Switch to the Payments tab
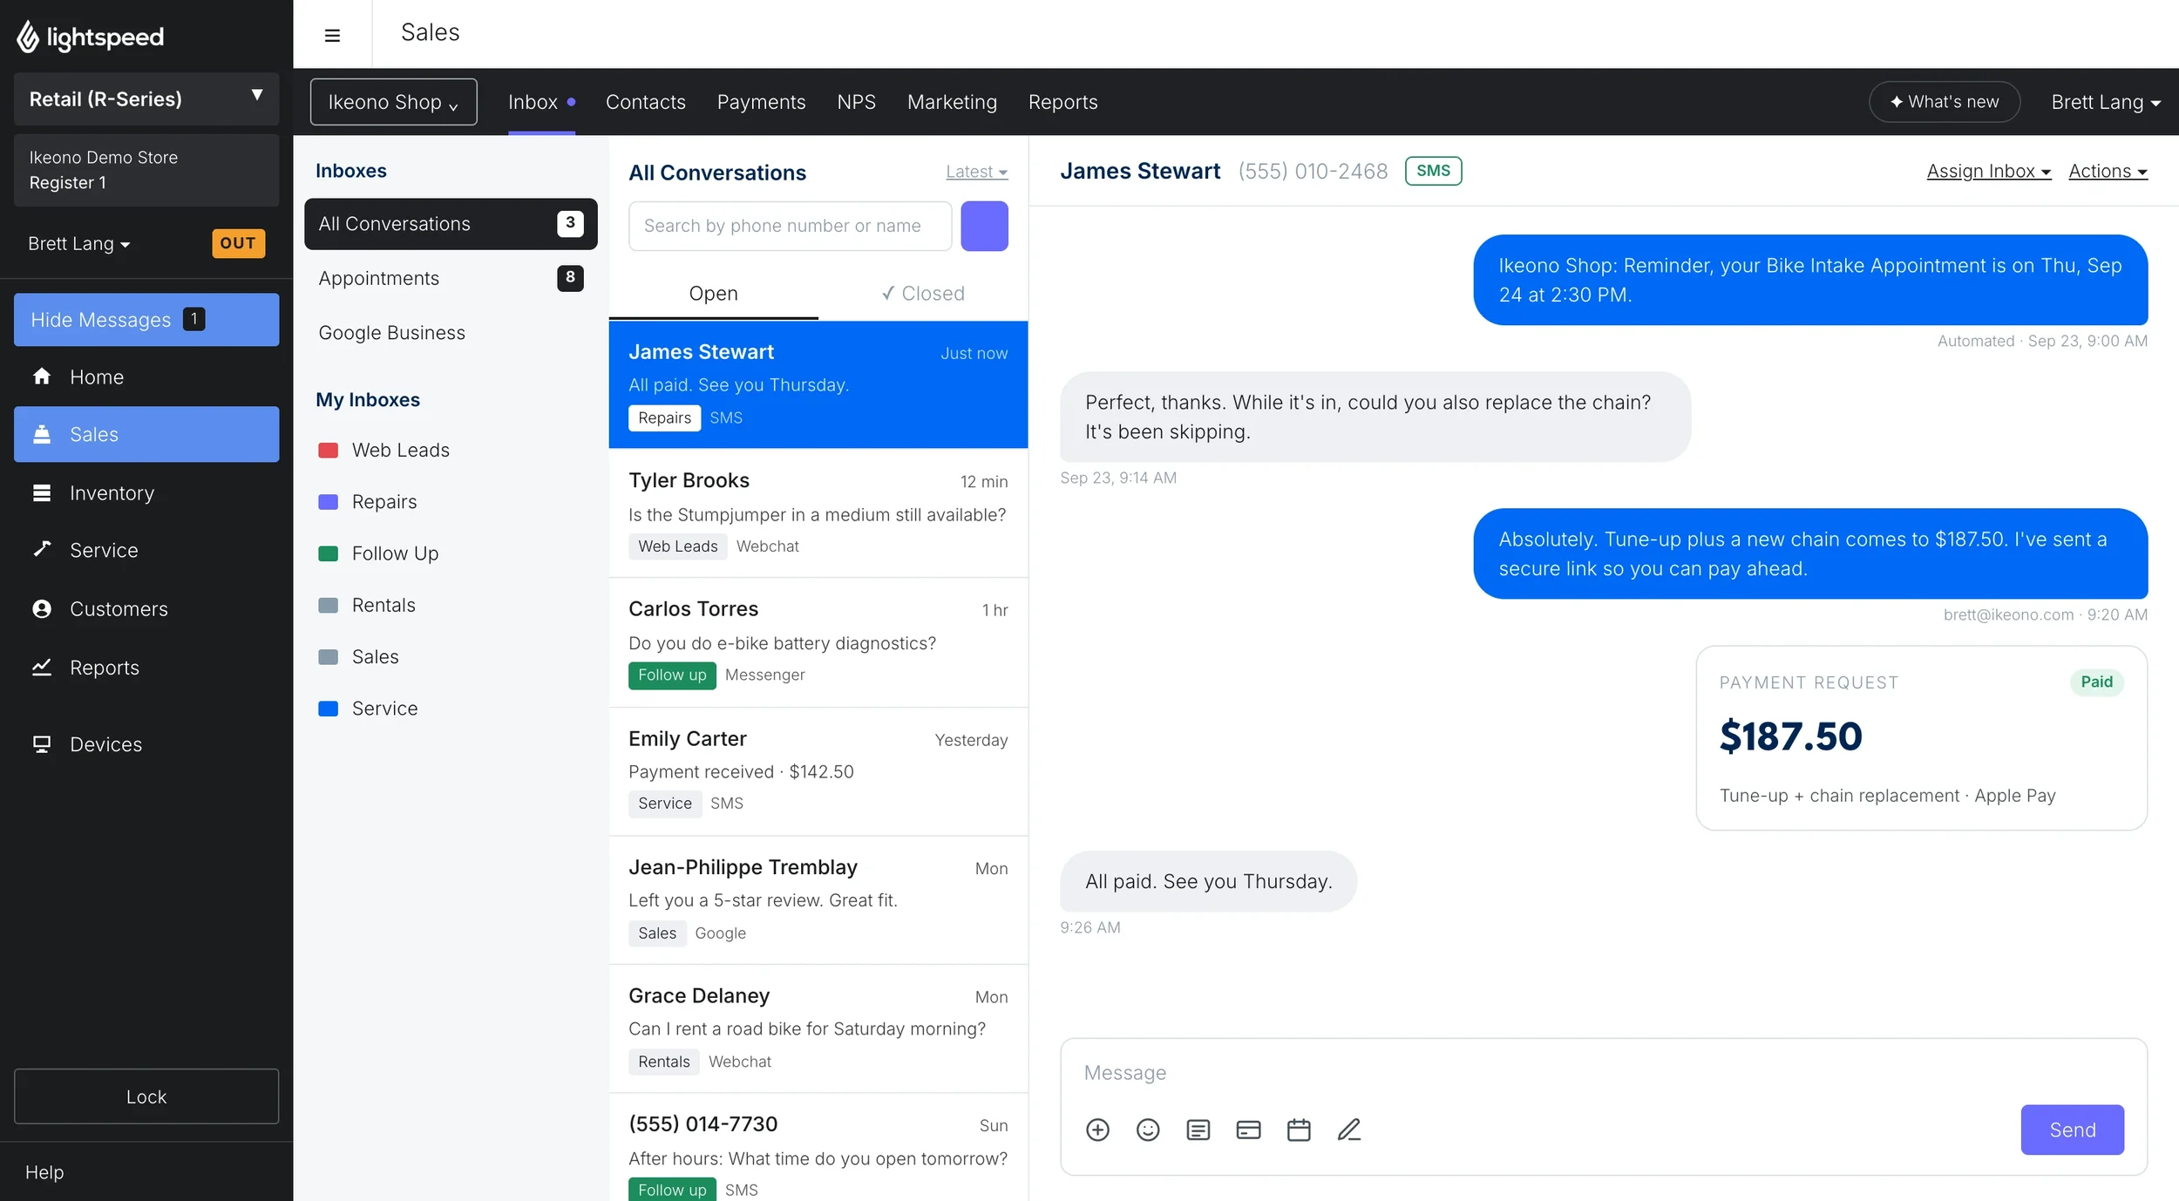This screenshot has height=1201, width=2179. point(761,102)
